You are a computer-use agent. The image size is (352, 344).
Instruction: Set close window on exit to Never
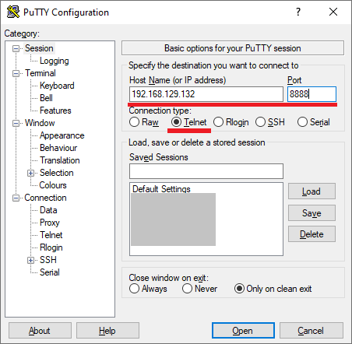pyautogui.click(x=187, y=289)
